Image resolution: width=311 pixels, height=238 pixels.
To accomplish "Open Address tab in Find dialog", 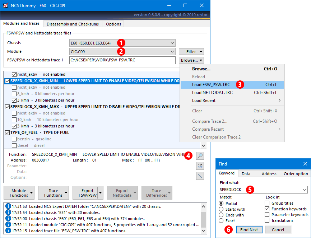I will 269,174.
